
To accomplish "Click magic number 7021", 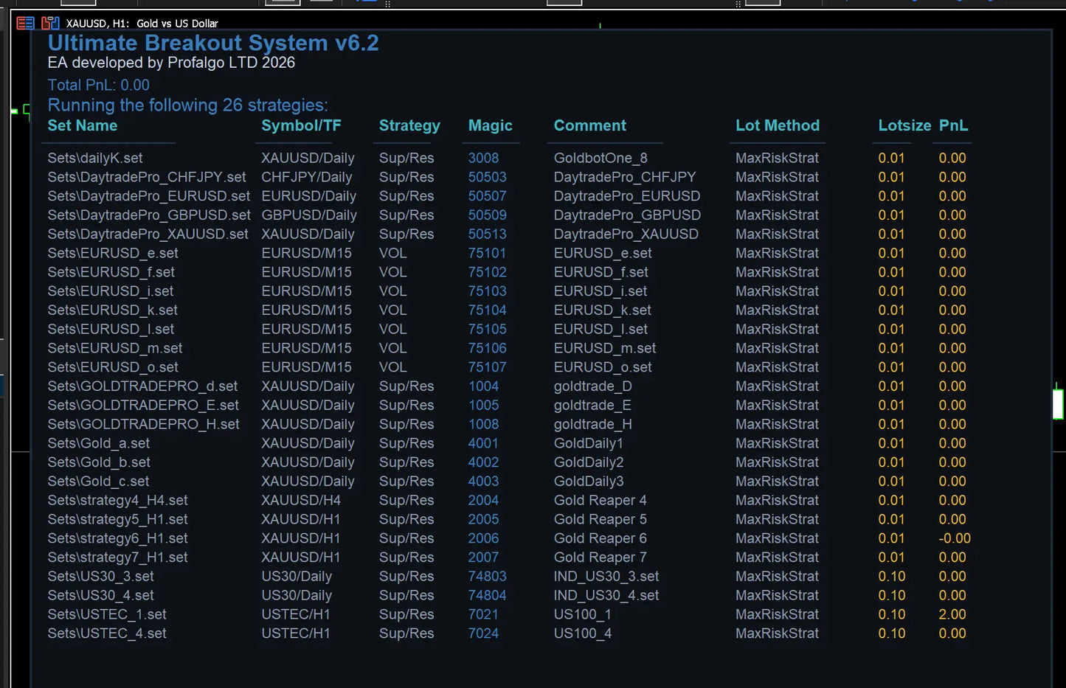I will [x=483, y=614].
